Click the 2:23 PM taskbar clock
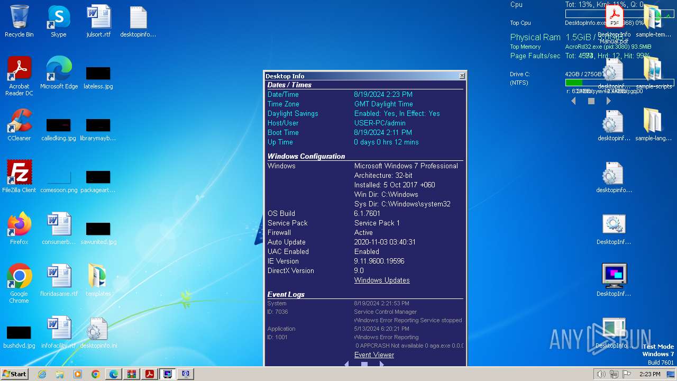This screenshot has height=381, width=677. 650,374
